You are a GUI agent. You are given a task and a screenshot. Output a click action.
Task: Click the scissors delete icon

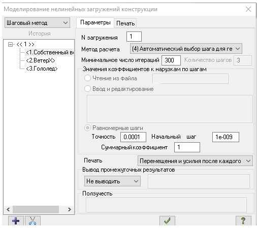click(x=33, y=221)
